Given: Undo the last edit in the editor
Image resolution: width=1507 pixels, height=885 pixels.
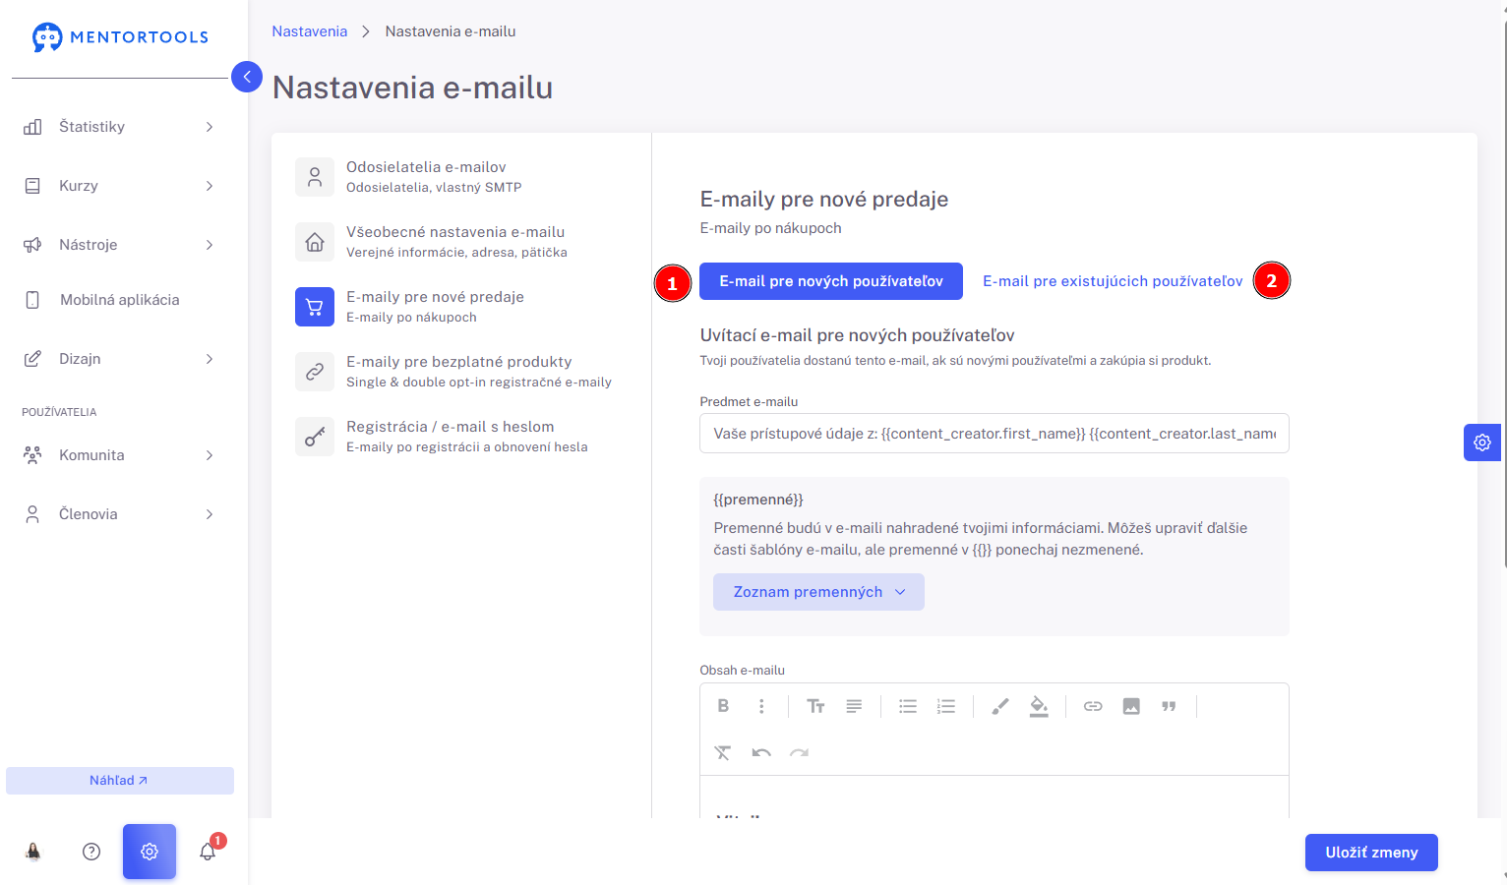Looking at the screenshot, I should pos(761,753).
